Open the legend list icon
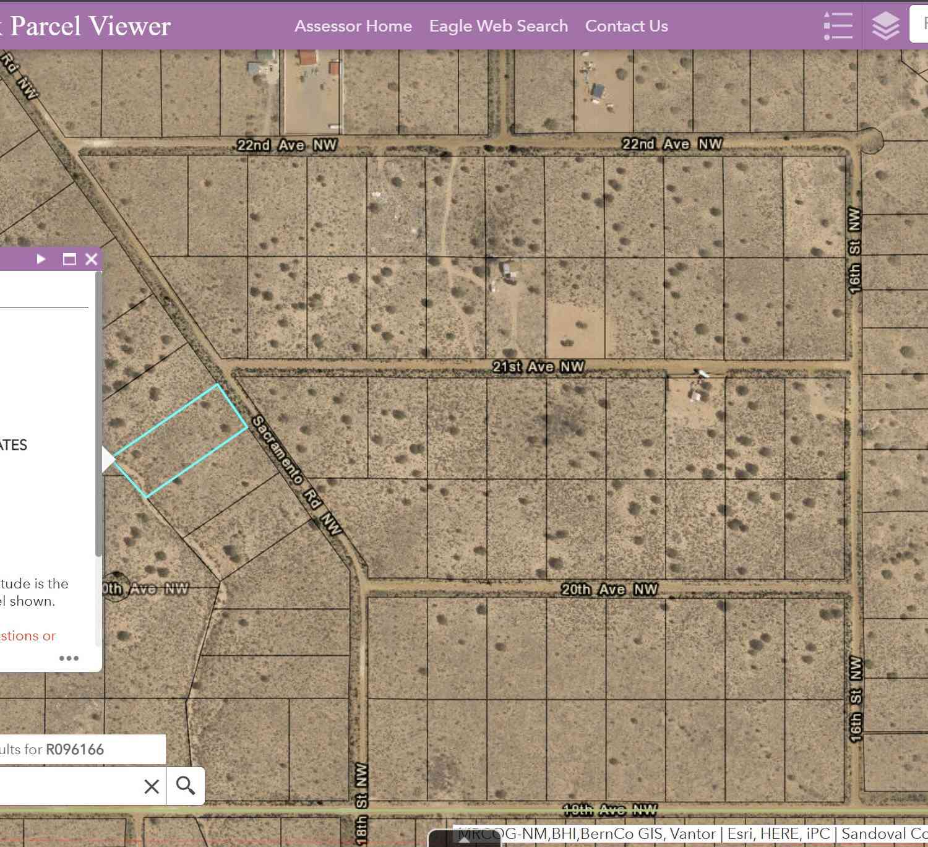The width and height of the screenshot is (928, 847). pyautogui.click(x=838, y=26)
